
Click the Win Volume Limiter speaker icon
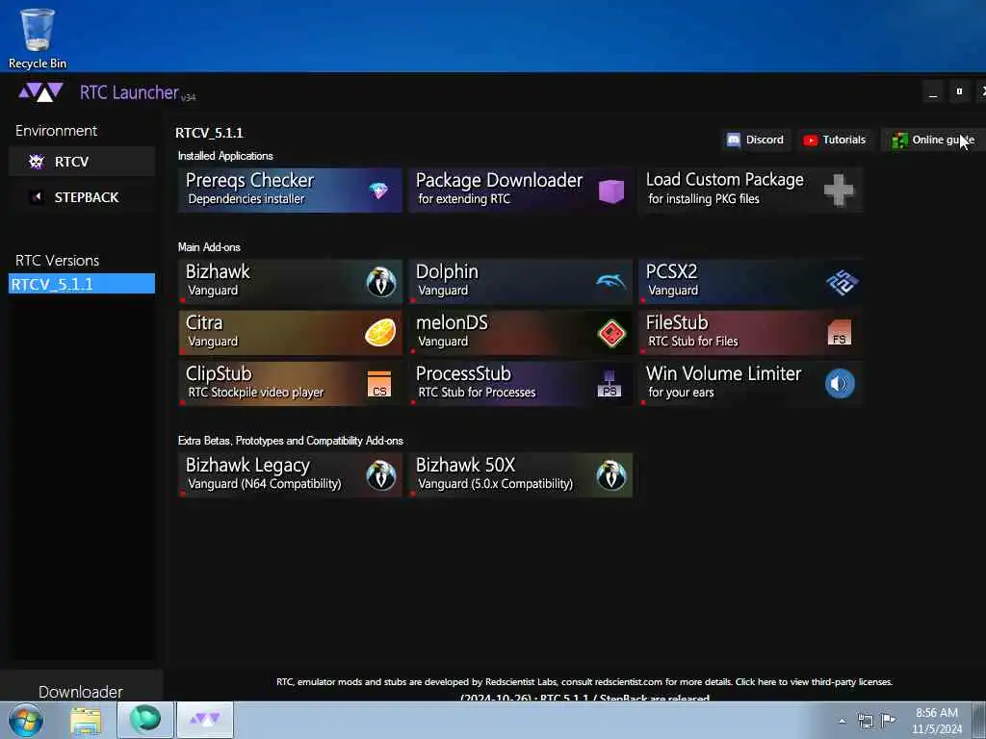pos(840,383)
